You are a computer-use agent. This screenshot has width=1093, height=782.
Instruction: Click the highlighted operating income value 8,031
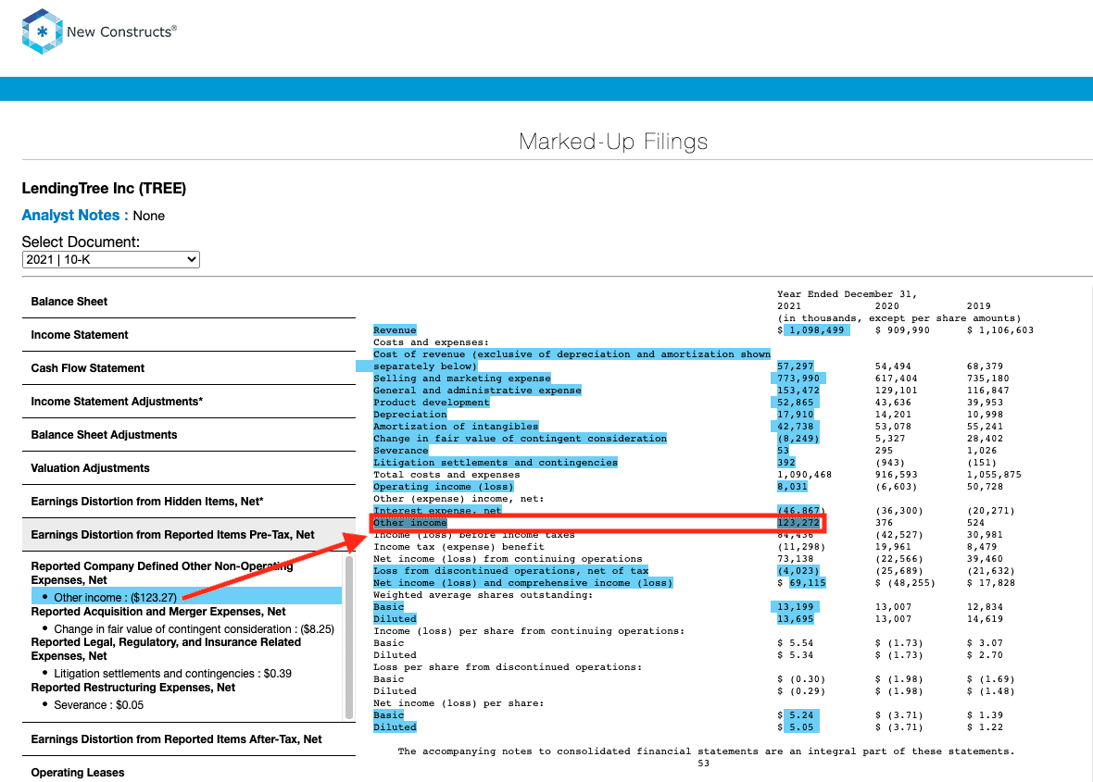[793, 487]
